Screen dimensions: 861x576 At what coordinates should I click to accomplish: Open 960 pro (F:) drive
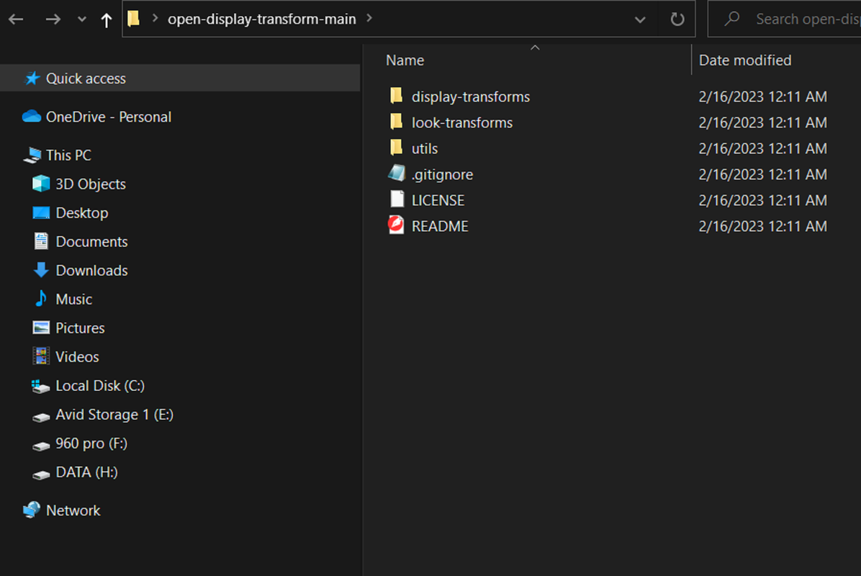coord(91,444)
